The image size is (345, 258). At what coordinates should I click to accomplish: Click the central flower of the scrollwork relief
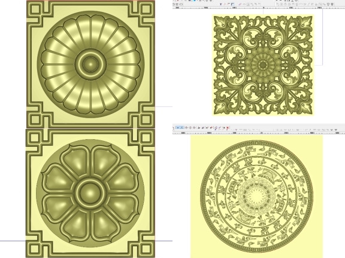[x=263, y=65]
